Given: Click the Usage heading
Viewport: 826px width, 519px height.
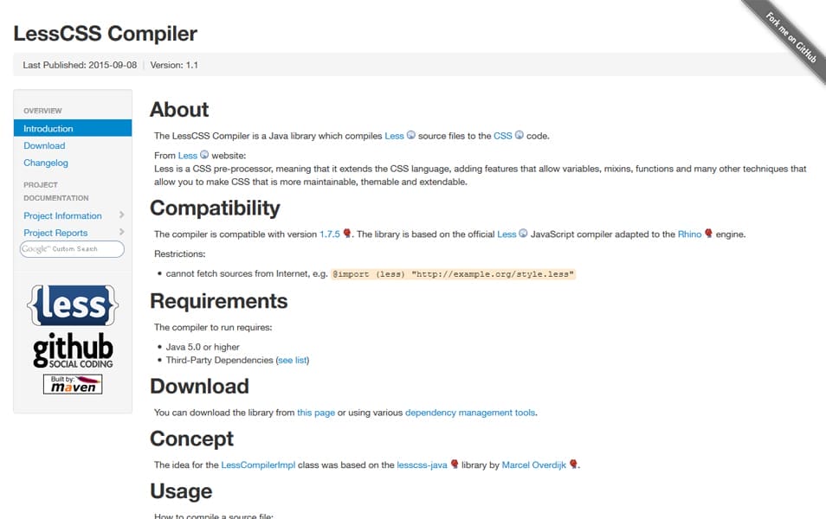Looking at the screenshot, I should click(x=181, y=491).
